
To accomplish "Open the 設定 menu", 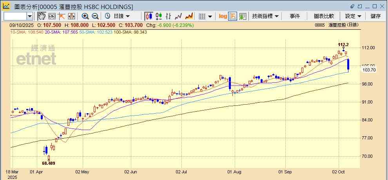I will point(353,16).
